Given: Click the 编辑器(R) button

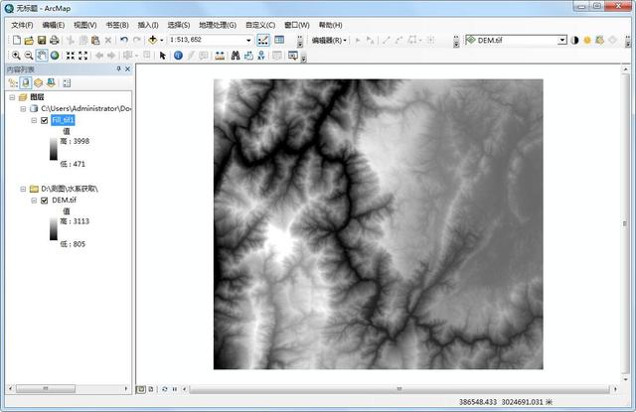Looking at the screenshot, I should tap(327, 40).
